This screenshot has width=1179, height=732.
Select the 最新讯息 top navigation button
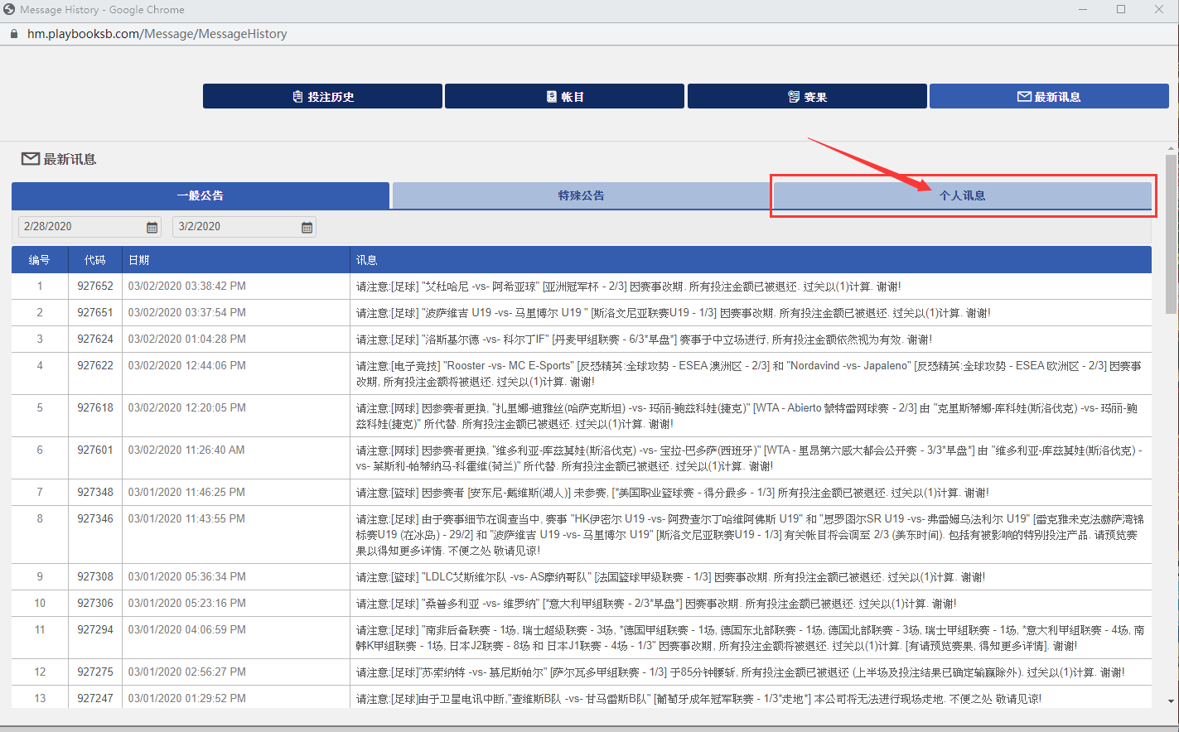click(1049, 97)
